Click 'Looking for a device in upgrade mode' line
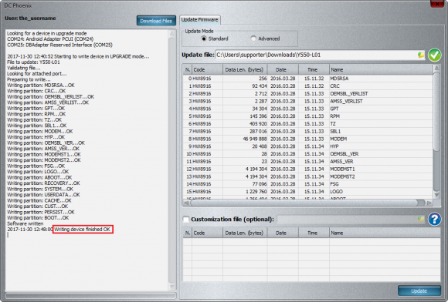Screen dimensions: 448x302 tap(47, 33)
